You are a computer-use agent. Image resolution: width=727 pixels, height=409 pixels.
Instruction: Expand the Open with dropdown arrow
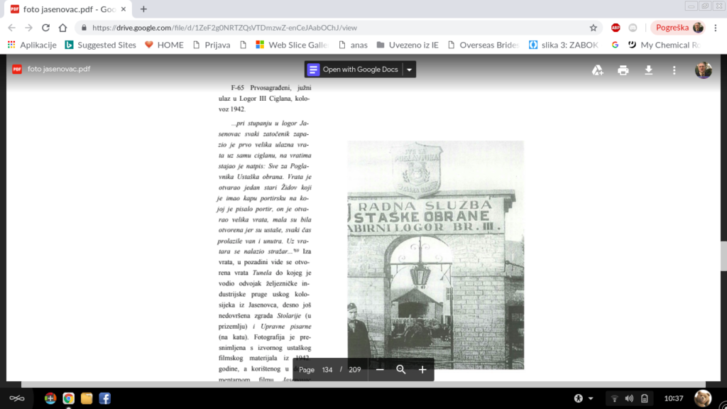click(x=409, y=70)
